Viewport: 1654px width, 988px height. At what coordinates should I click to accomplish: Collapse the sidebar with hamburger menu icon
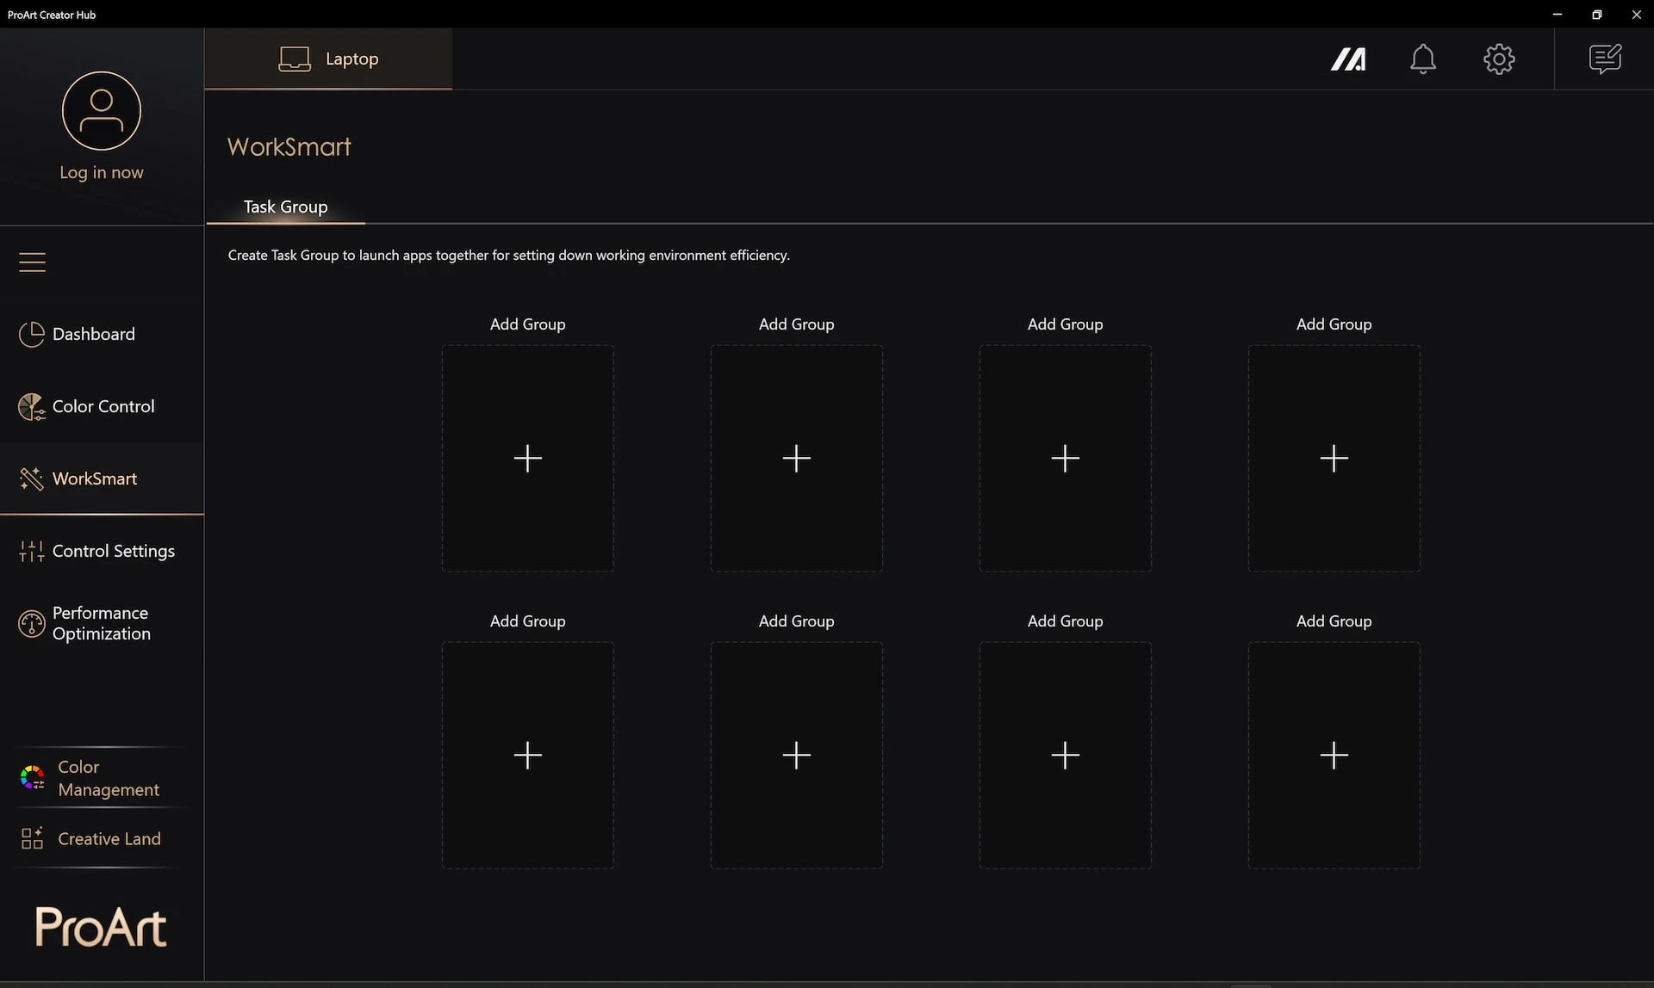32,262
